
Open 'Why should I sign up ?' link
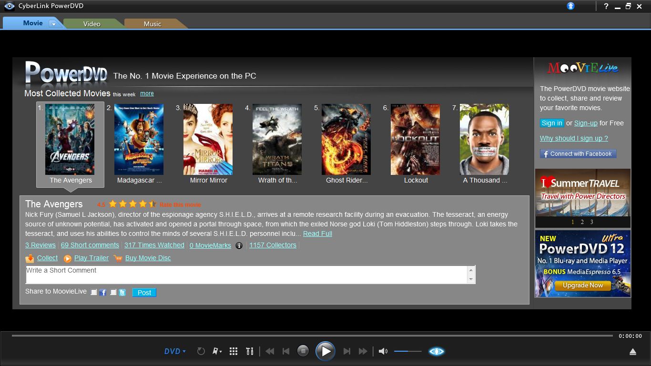click(x=574, y=138)
